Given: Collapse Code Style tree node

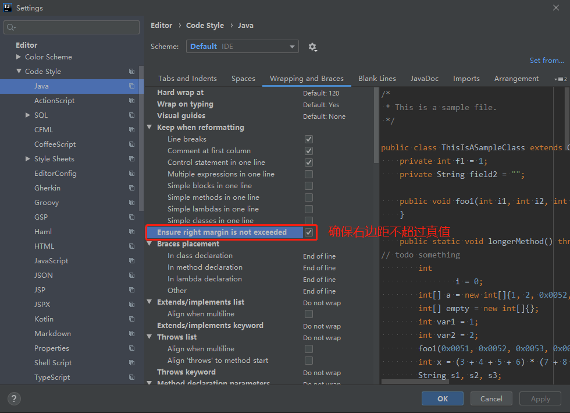Looking at the screenshot, I should click(x=19, y=72).
